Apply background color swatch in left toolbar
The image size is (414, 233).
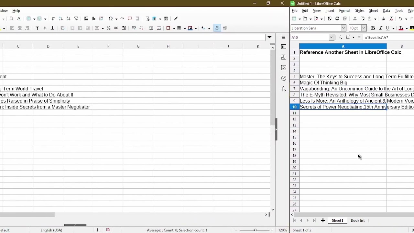pyautogui.click(x=190, y=28)
